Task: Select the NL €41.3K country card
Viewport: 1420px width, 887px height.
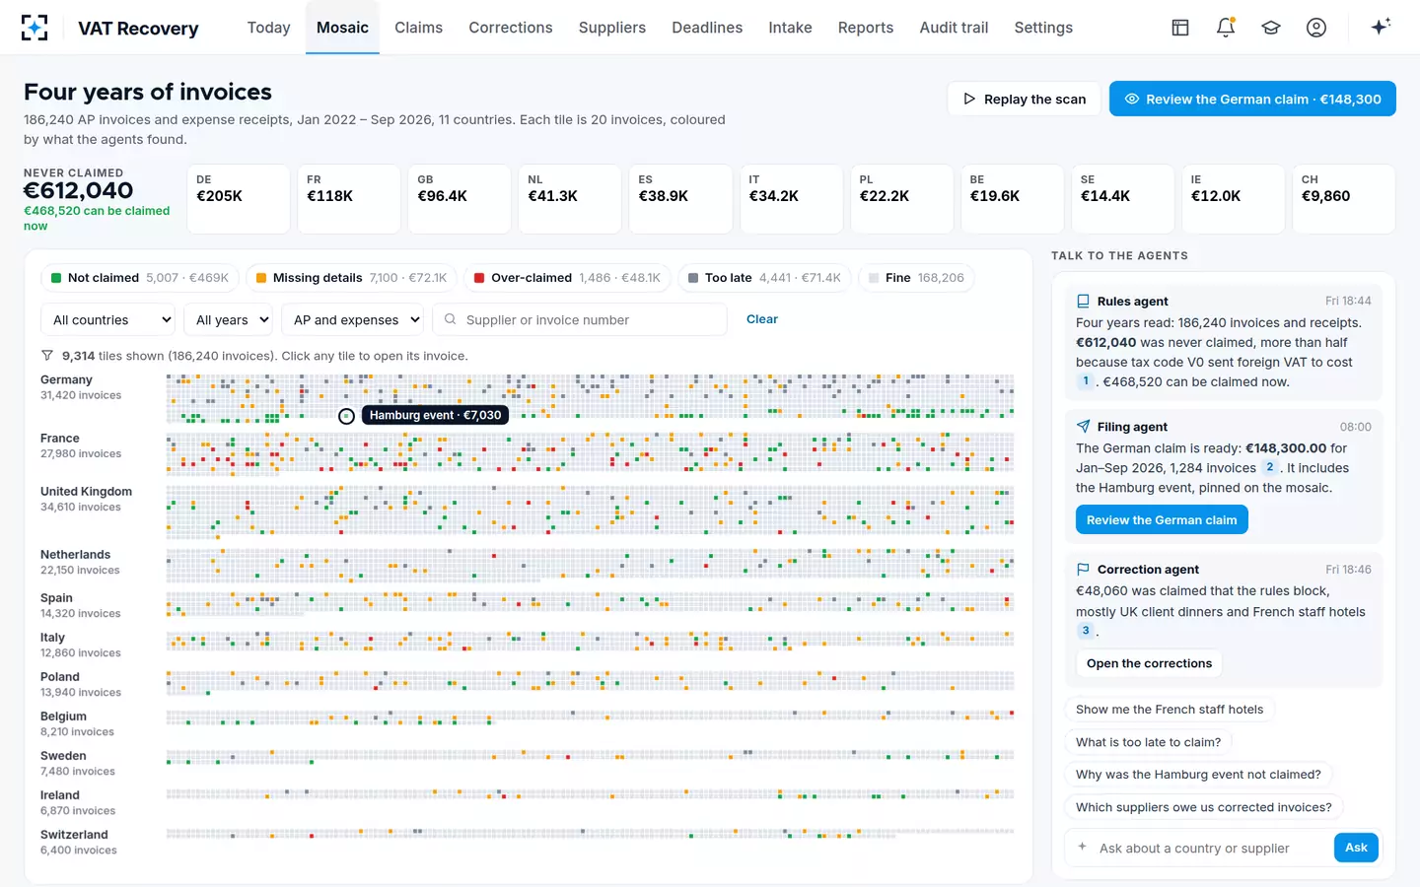Action: (x=569, y=199)
